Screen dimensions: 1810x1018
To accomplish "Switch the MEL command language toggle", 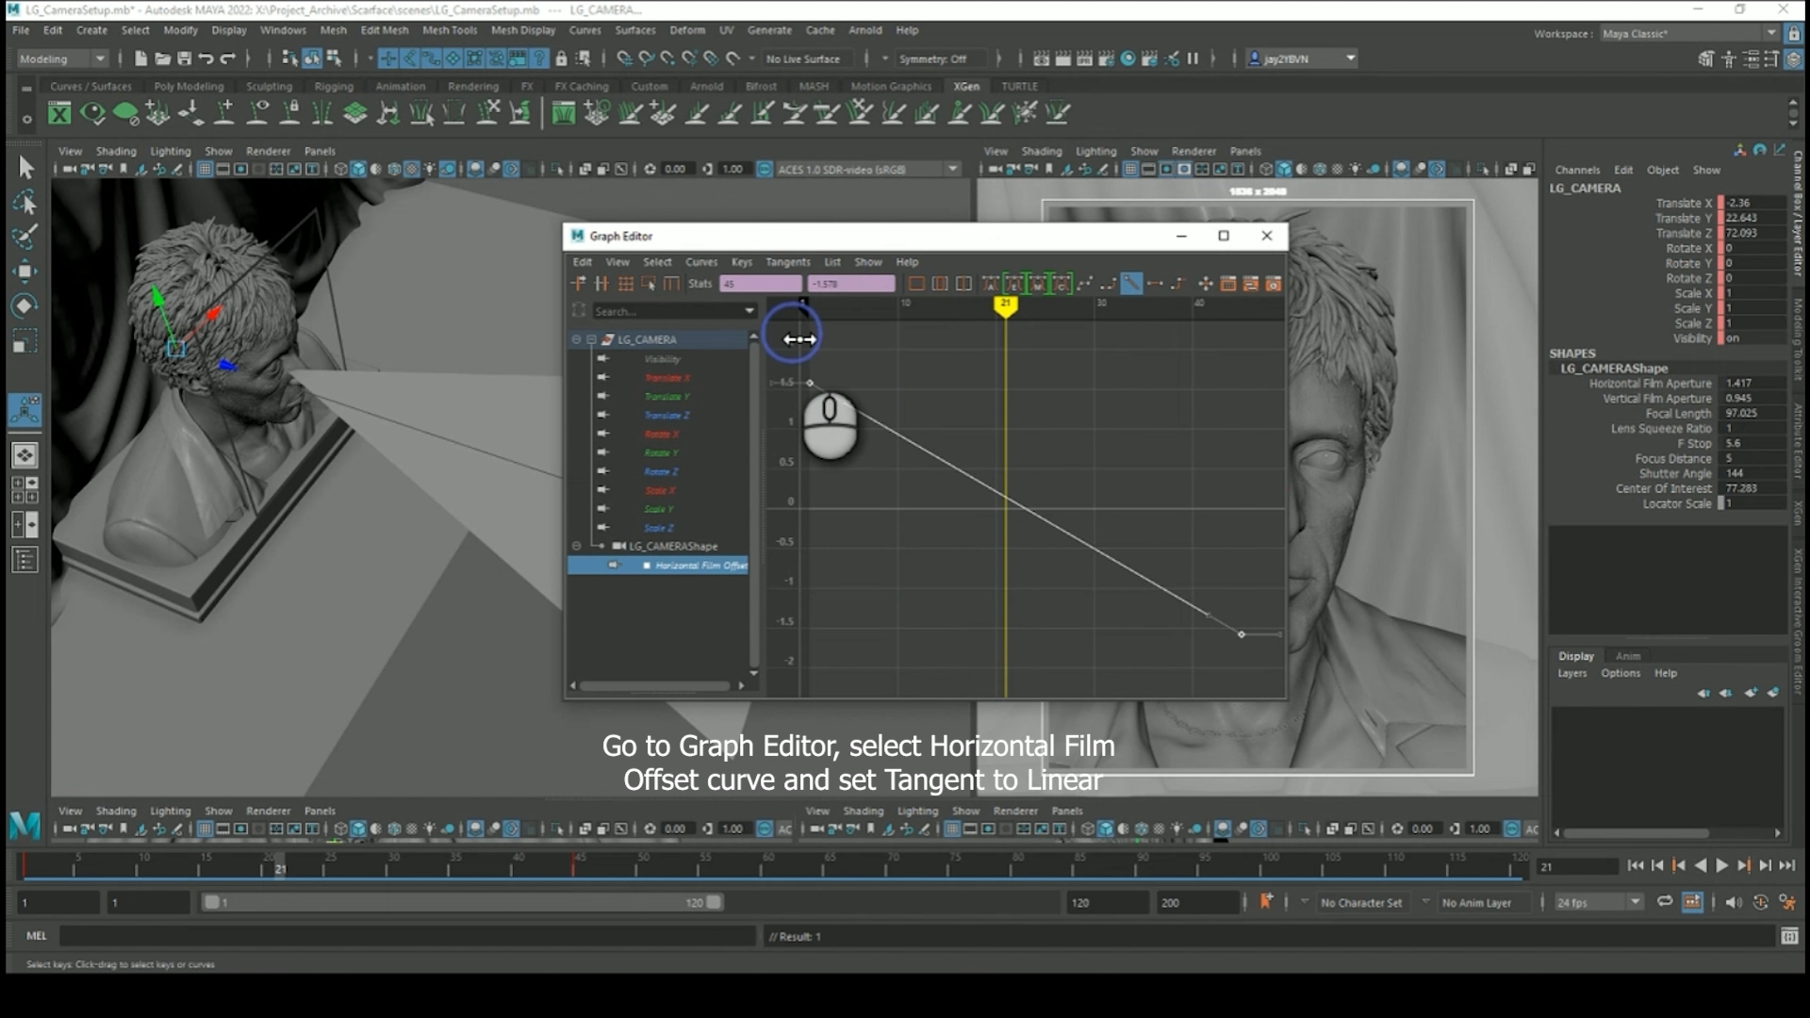I will point(36,936).
